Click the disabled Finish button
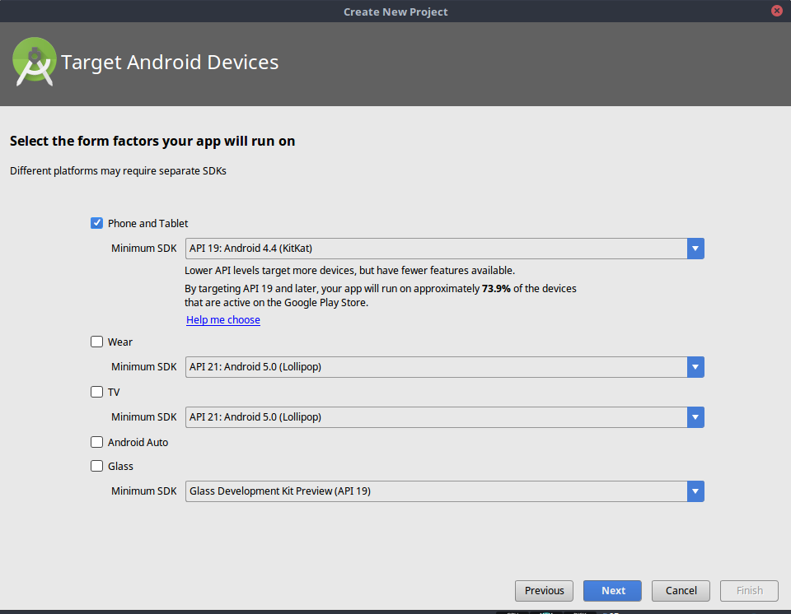Viewport: 791px width, 614px height. coord(749,590)
